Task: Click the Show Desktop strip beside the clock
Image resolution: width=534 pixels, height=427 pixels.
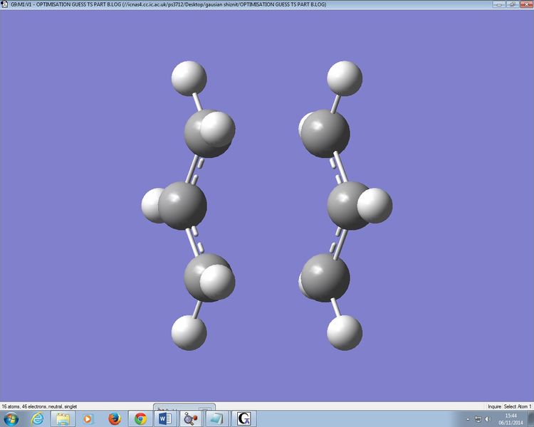Action: [x=531, y=418]
